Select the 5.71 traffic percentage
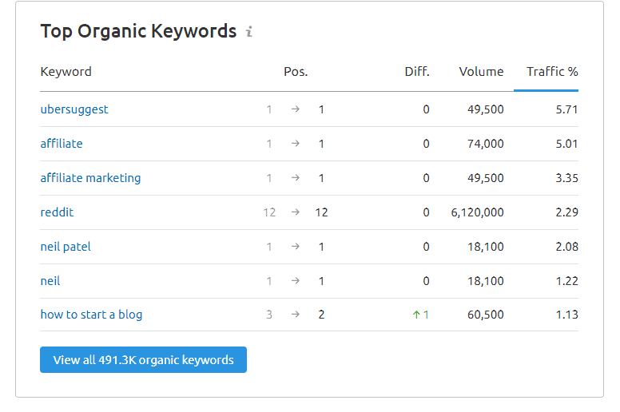Viewport: 620px width, 412px height. coord(566,109)
